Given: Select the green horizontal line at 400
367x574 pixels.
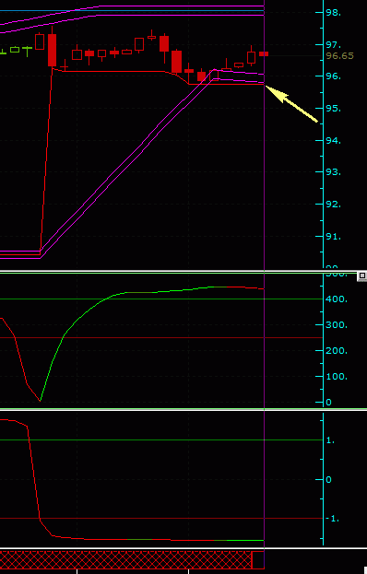Looking at the screenshot, I should (161, 299).
